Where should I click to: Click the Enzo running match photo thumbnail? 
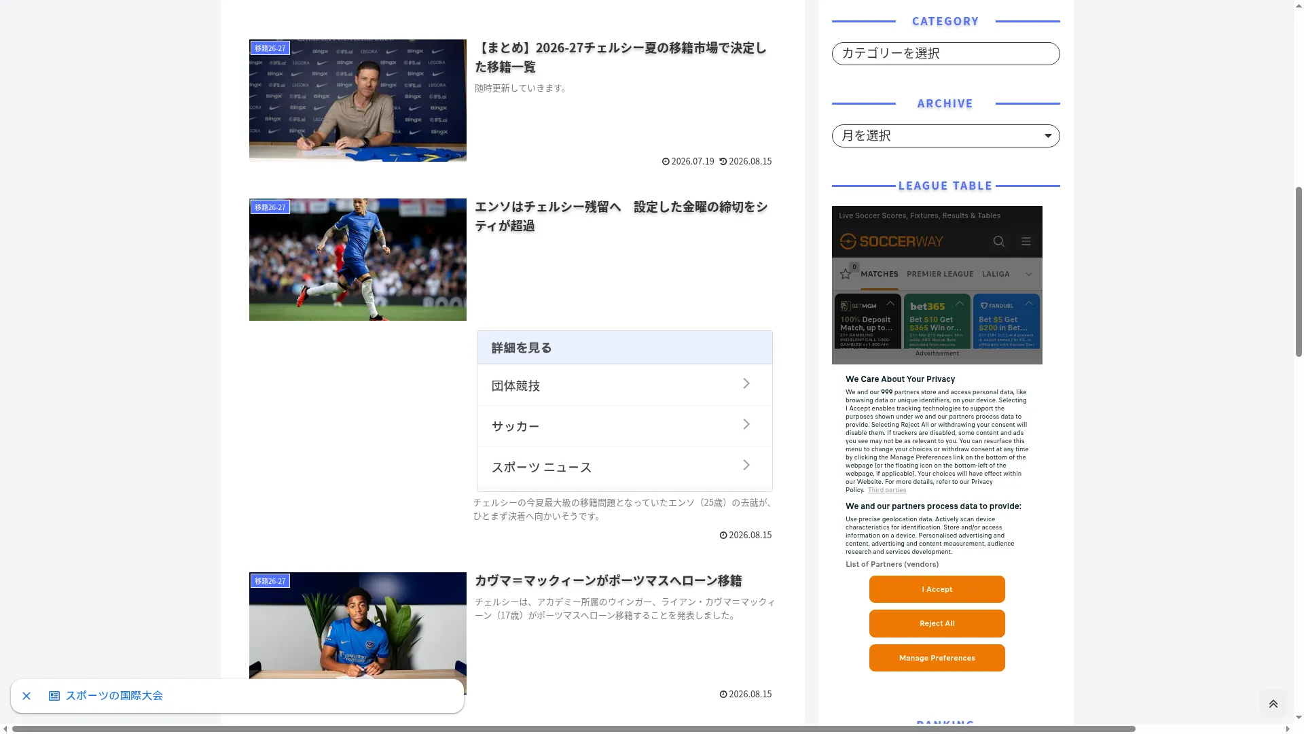(358, 260)
